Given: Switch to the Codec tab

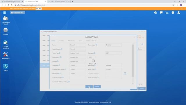Looking at the screenshot, I should coord(61,41).
